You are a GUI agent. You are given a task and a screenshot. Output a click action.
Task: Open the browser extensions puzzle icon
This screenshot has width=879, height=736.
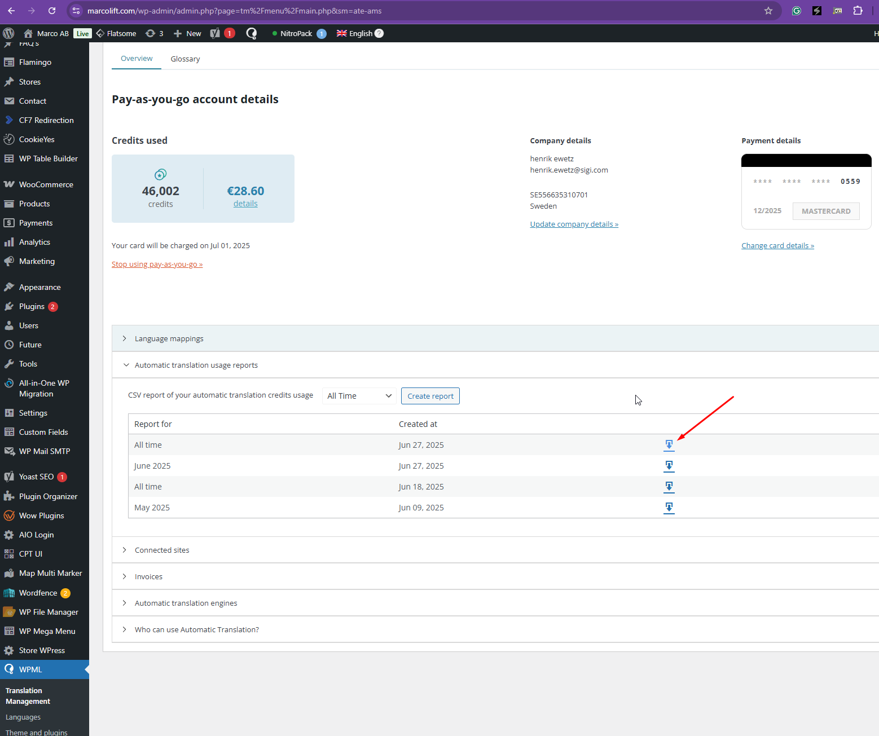pyautogui.click(x=858, y=11)
